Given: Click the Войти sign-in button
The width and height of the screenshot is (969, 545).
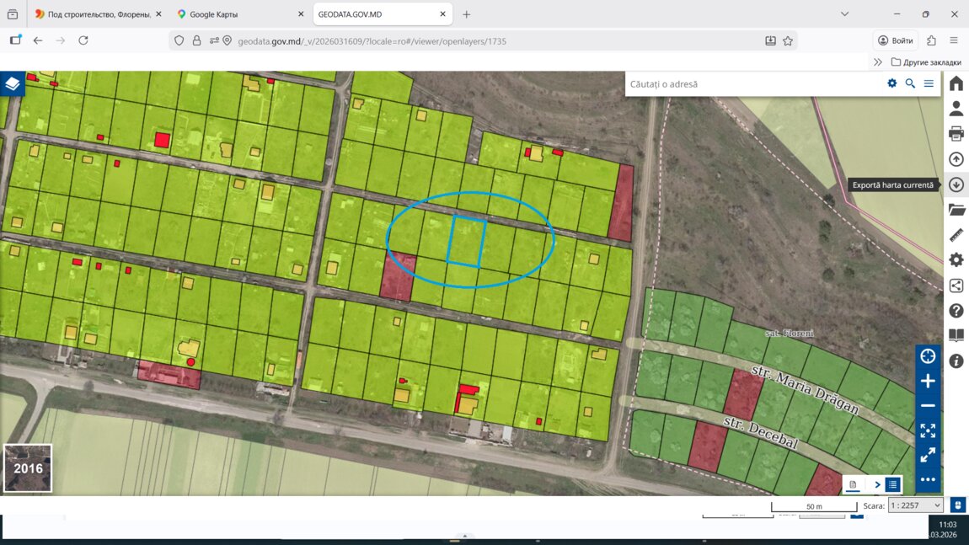Looking at the screenshot, I should coord(895,40).
